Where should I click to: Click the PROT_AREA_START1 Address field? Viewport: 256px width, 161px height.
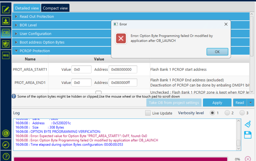point(123,70)
